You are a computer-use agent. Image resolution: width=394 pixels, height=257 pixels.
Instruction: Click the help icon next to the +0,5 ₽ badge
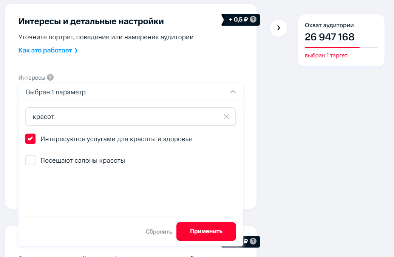coord(252,20)
